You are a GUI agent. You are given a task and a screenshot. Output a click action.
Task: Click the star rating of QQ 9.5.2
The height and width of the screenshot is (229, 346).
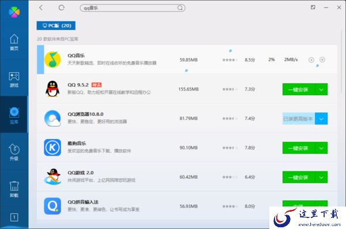pyautogui.click(x=230, y=89)
